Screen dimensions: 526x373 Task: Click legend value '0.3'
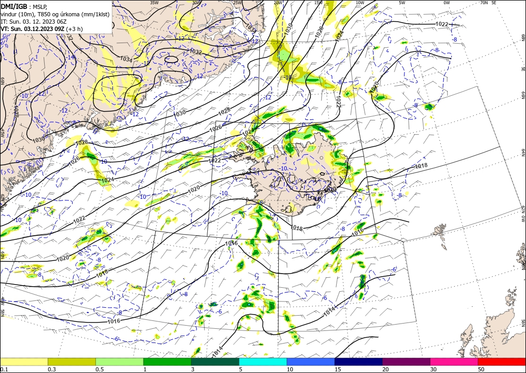(52, 369)
